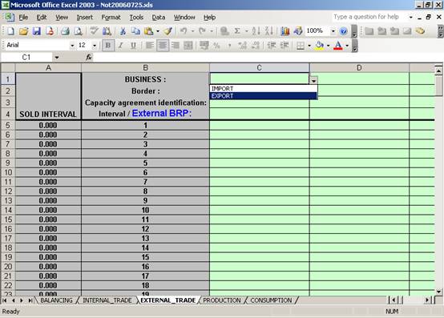Image resolution: width=444 pixels, height=318 pixels.
Task: Open the Fill Color dropdown arrow
Action: 328,46
